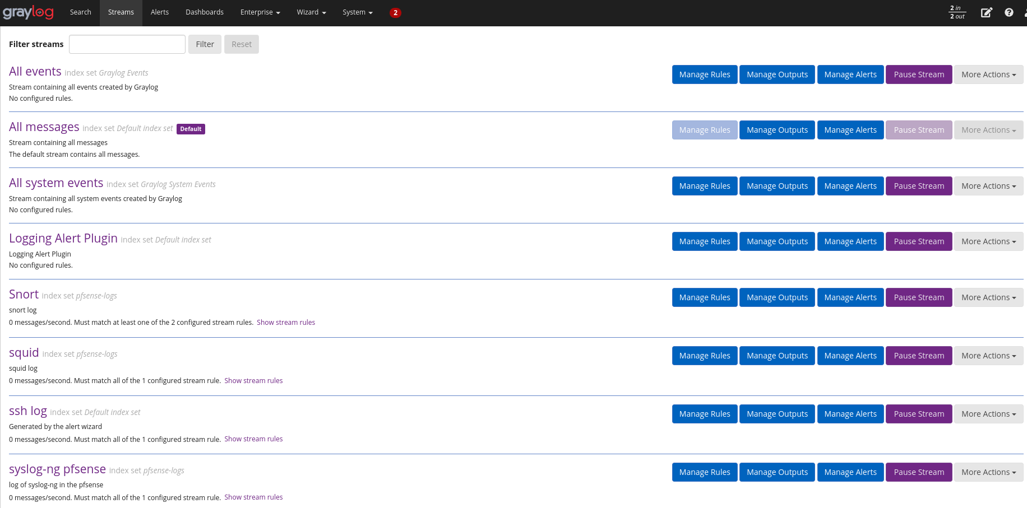Click the edit scratchpad icon

986,12
